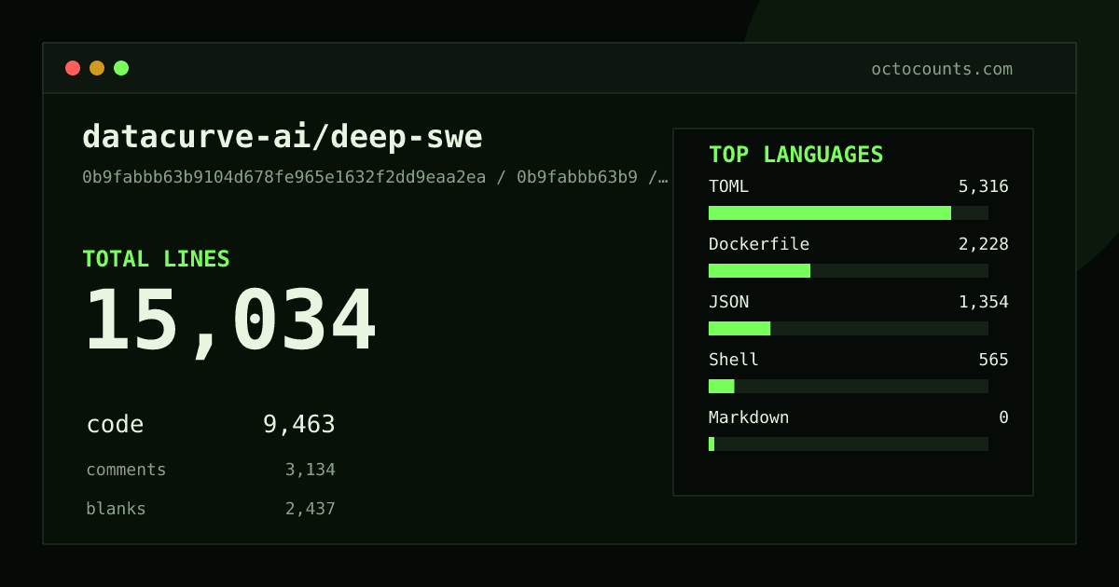Click the red window dot
The height and width of the screenshot is (587, 1119).
73,68
